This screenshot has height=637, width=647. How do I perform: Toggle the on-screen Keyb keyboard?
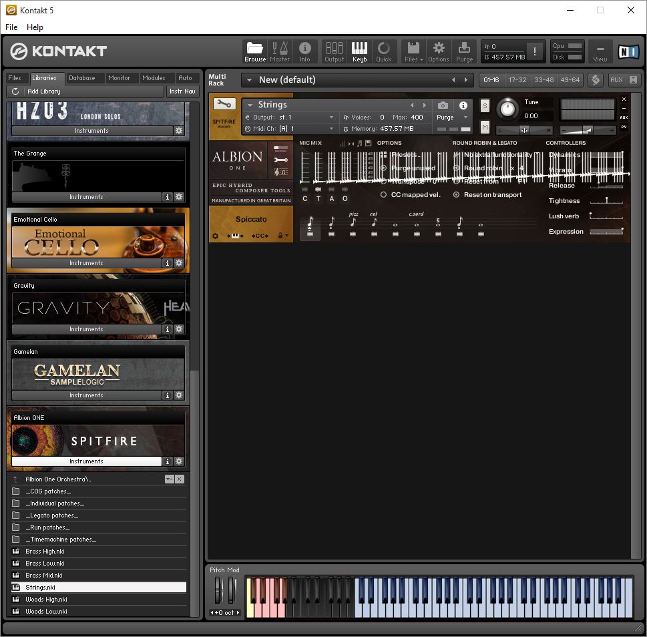click(x=359, y=51)
